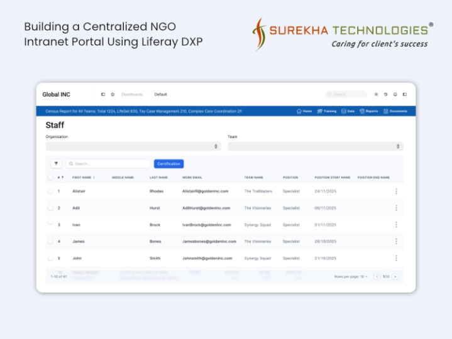Click the census report banner text

(143, 111)
